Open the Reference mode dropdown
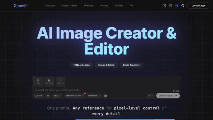Viewport: 213px width, 120px height. click(x=94, y=96)
